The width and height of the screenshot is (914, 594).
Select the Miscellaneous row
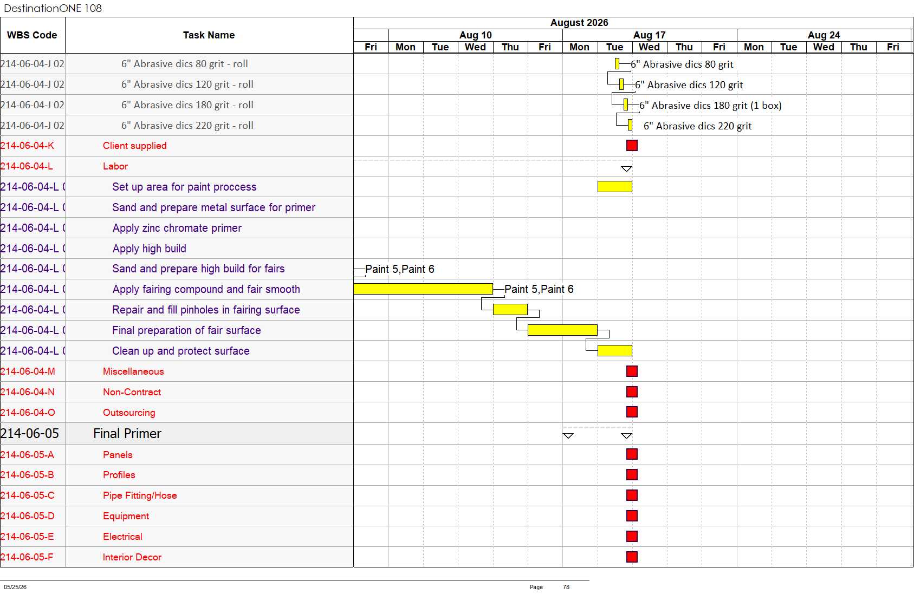click(177, 371)
